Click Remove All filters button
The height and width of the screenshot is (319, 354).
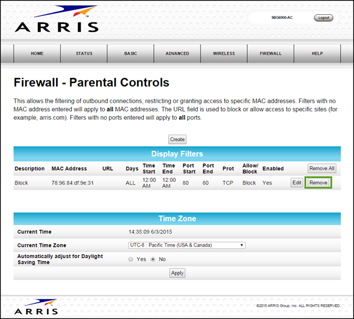click(322, 168)
